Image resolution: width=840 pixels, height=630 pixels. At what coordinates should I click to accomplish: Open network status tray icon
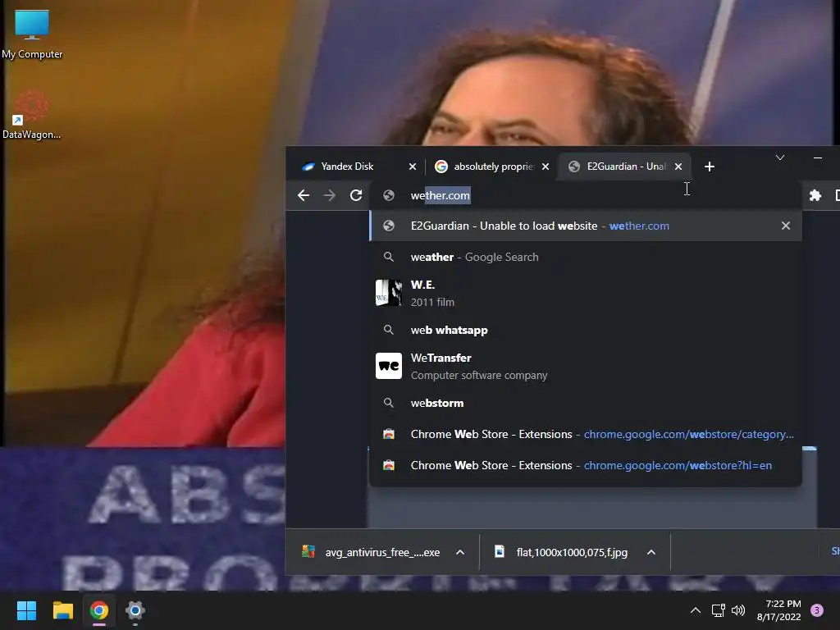click(x=718, y=610)
